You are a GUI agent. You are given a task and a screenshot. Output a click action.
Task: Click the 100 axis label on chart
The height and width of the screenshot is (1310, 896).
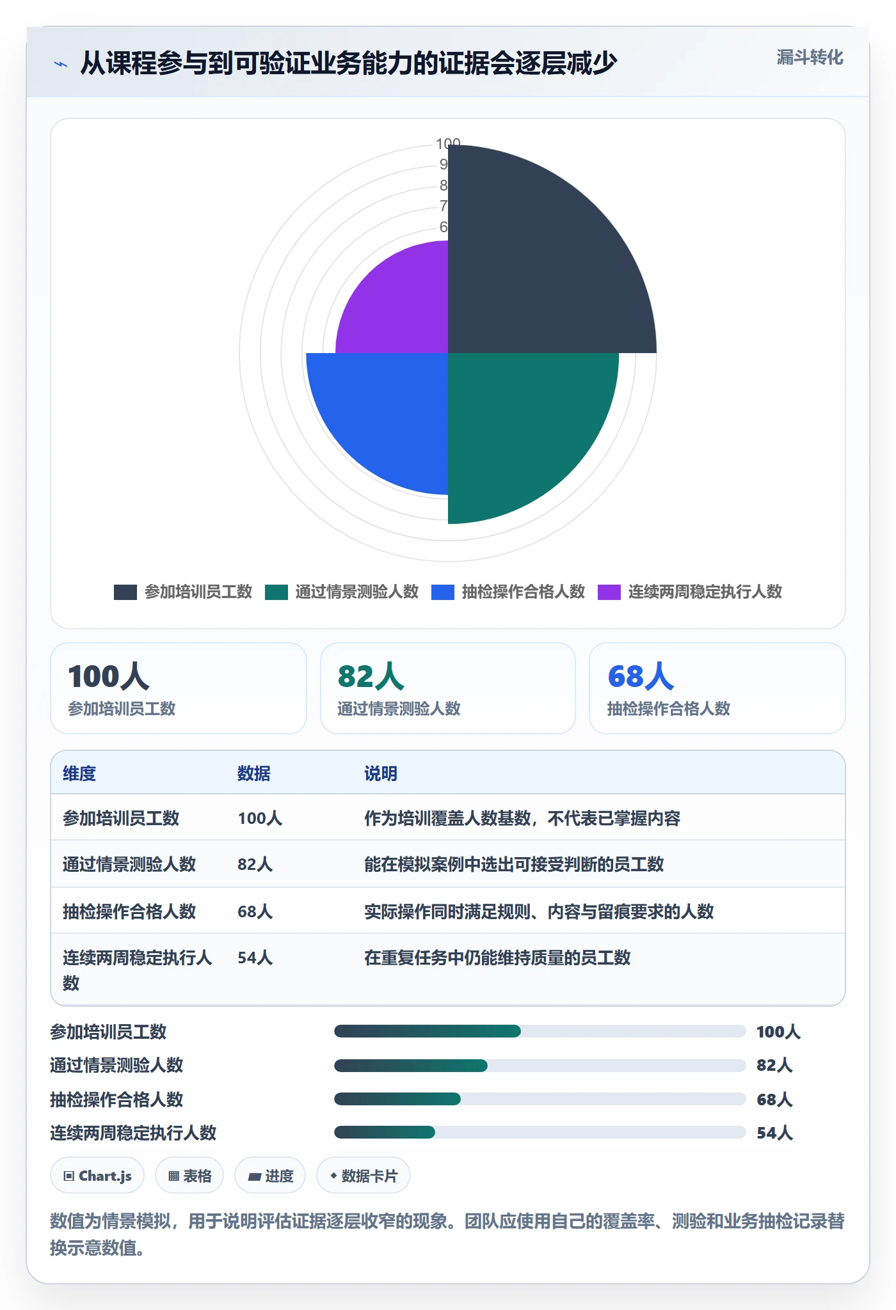pyautogui.click(x=448, y=143)
